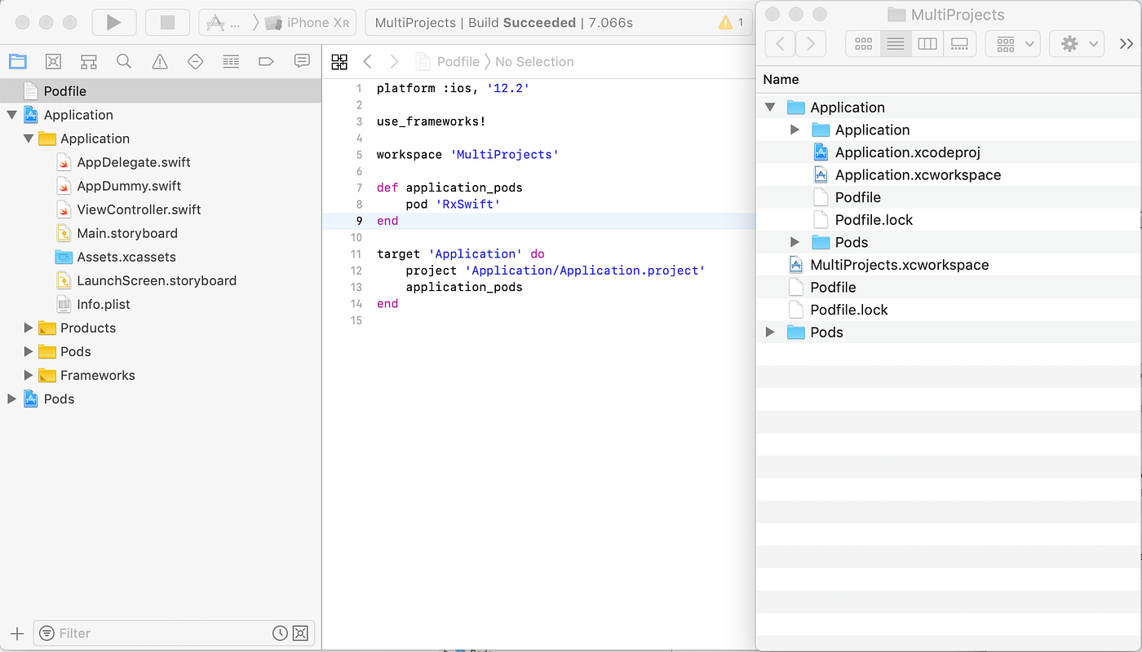Open the Finder action gear dropdown

tap(1076, 43)
